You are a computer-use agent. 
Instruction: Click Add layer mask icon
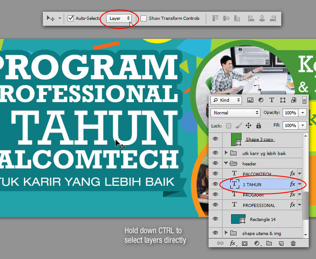[245, 244]
